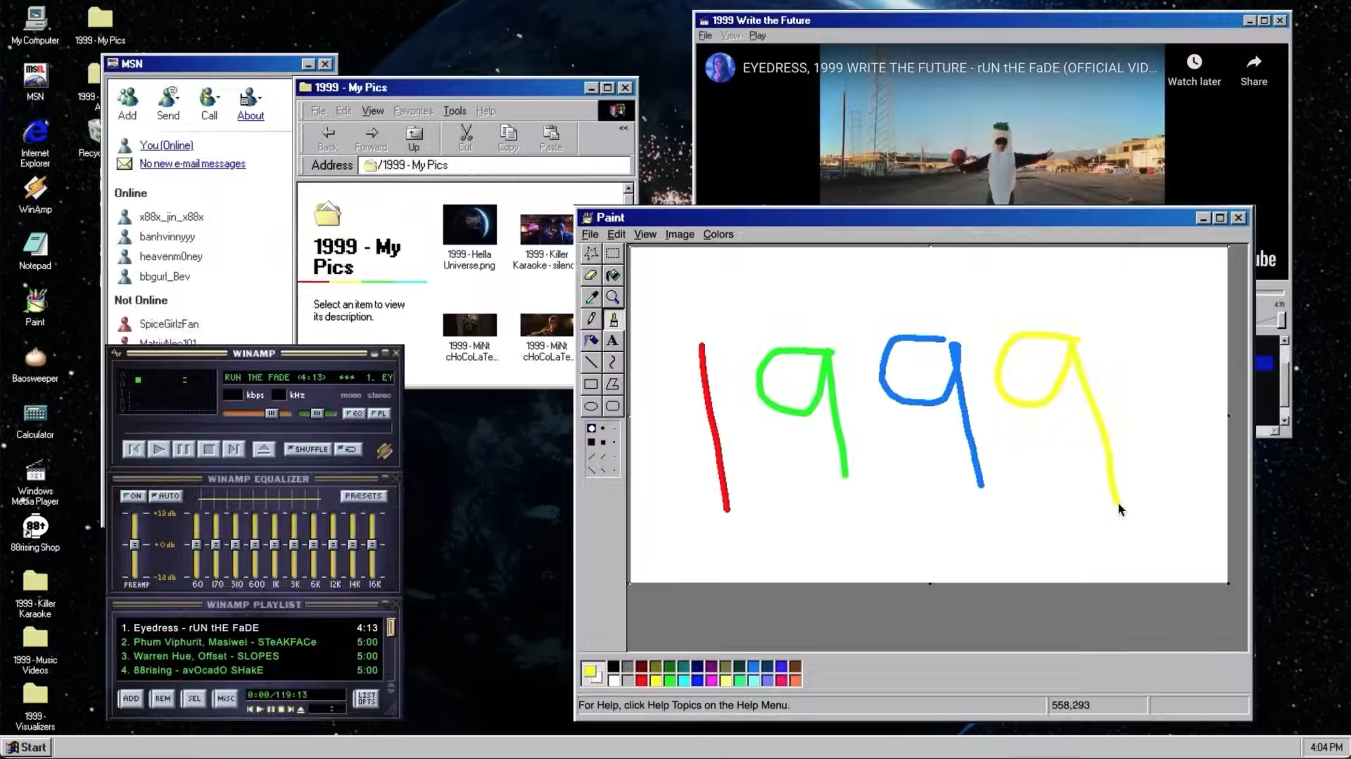Image resolution: width=1351 pixels, height=759 pixels.
Task: Open the playlist MISC options menu
Action: (x=225, y=698)
